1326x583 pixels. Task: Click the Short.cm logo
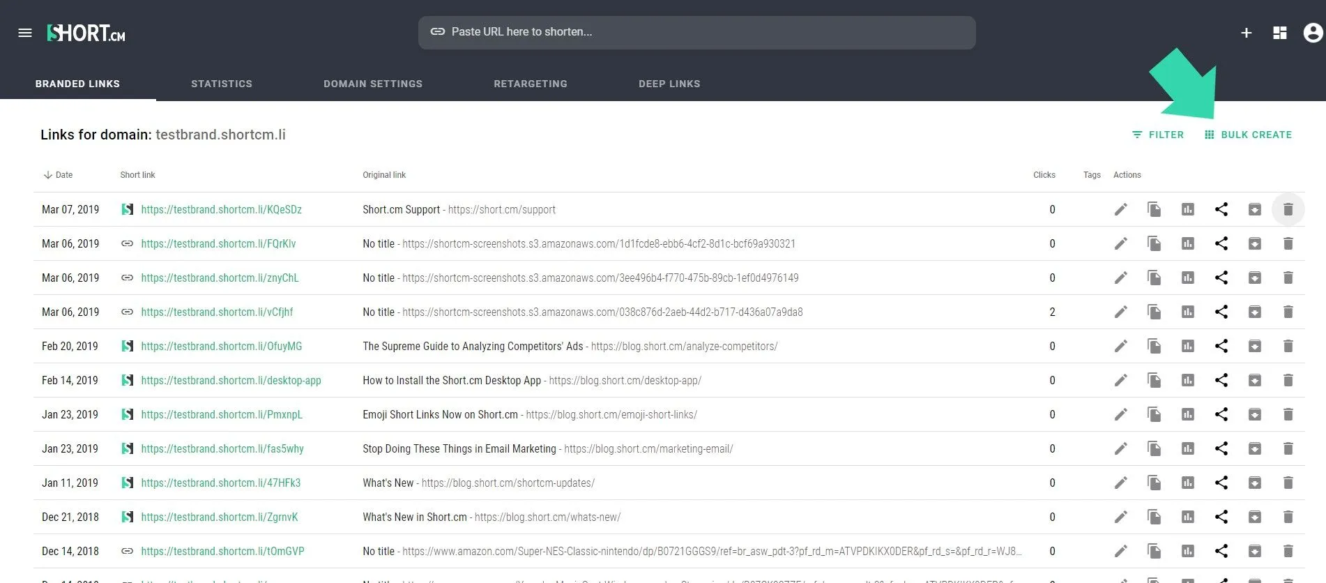(x=86, y=33)
